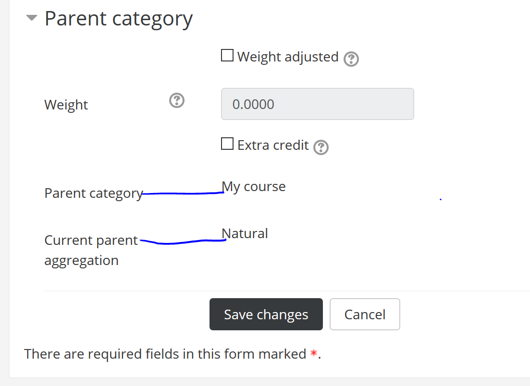
Task: Click the Parent category field label
Action: coord(94,193)
